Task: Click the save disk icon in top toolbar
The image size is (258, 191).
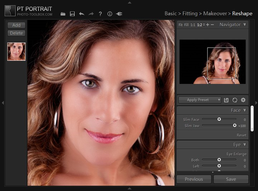Action: pyautogui.click(x=72, y=14)
